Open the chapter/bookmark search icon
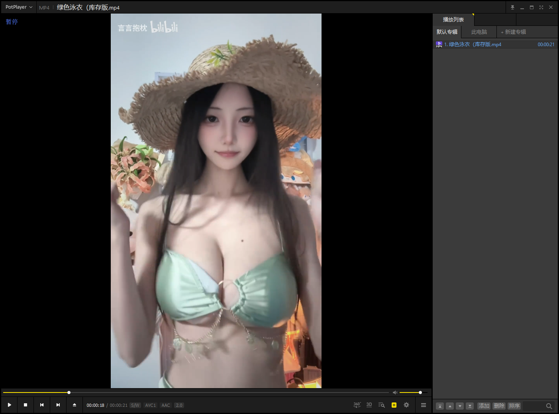 pyautogui.click(x=381, y=405)
